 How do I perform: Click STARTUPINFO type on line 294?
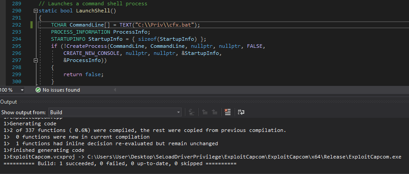68,39
